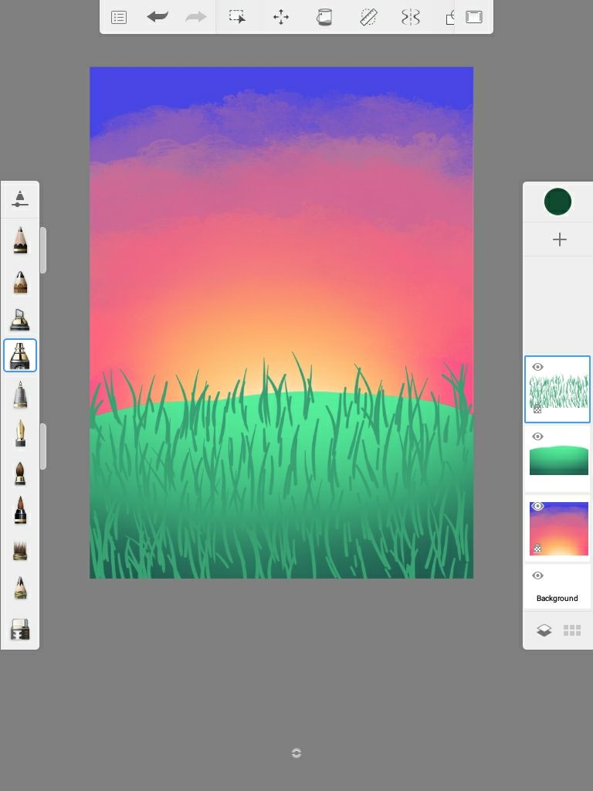
Task: Tap the rotate sync icon below canvas
Action: click(x=296, y=753)
